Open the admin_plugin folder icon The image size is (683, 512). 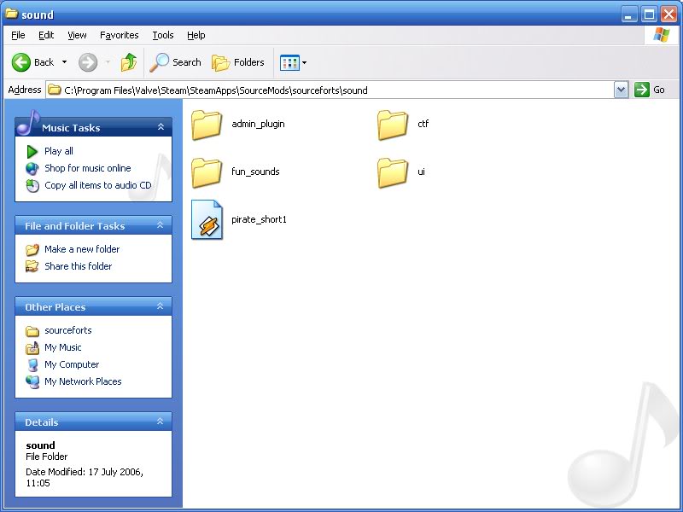(x=207, y=125)
